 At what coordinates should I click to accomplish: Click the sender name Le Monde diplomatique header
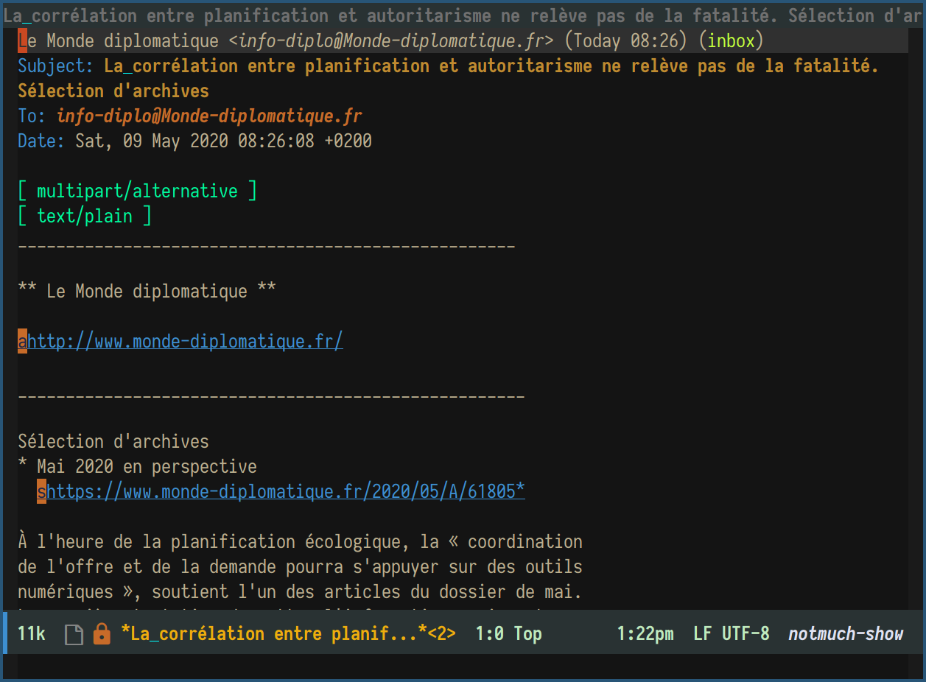tap(118, 41)
